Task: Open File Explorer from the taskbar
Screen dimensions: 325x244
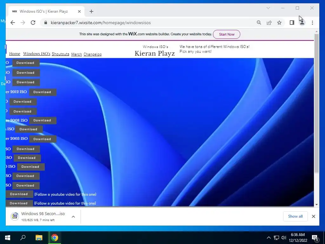Action: pos(39,238)
